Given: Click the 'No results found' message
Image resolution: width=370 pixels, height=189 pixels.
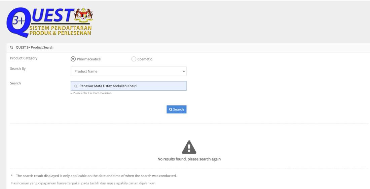Looking at the screenshot, I should (x=189, y=159).
